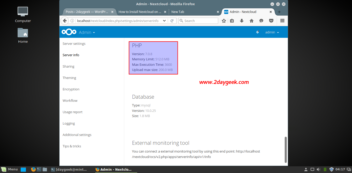Click the clock showing 04:17
Image resolution: width=352 pixels, height=173 pixels.
pos(340,170)
